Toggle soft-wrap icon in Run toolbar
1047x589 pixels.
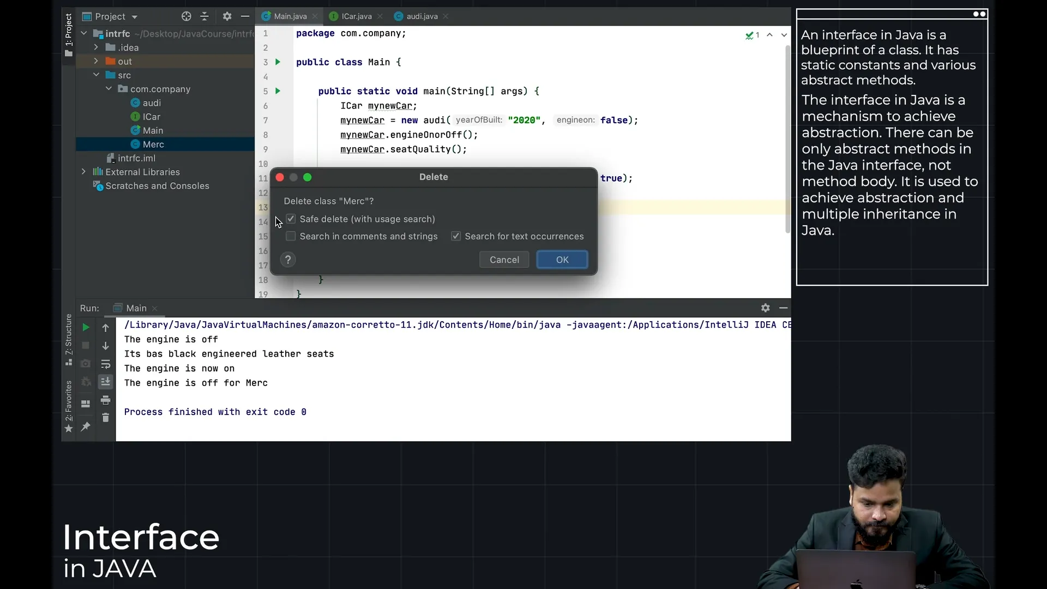pos(106,364)
